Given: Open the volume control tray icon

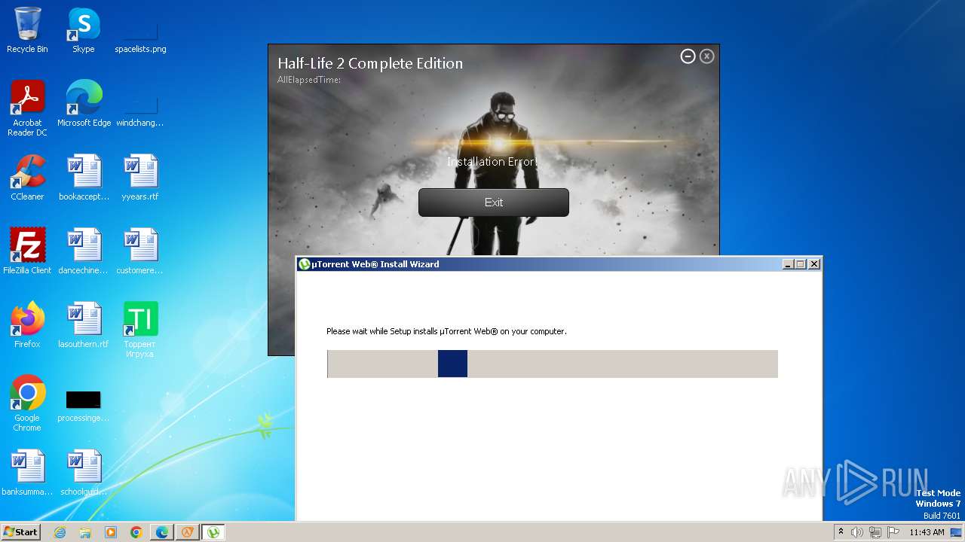Looking at the screenshot, I should [x=857, y=532].
